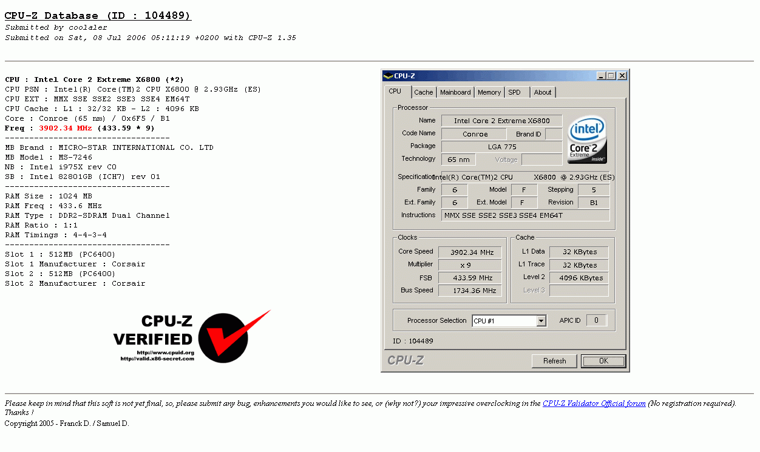The width and height of the screenshot is (760, 452).
Task: Click the line RAM Type : DDR2-SDRAM Dual Channel
Action: coord(87,215)
